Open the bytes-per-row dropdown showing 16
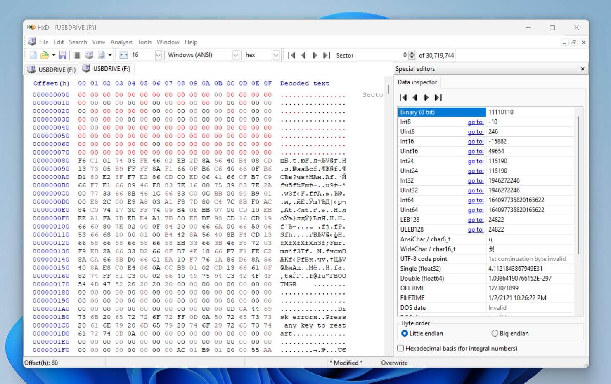This screenshot has height=384, width=611. pos(159,55)
